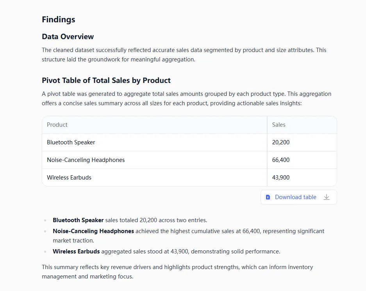Select the 43,900 sales value in table
The image size is (366, 291).
(280, 178)
